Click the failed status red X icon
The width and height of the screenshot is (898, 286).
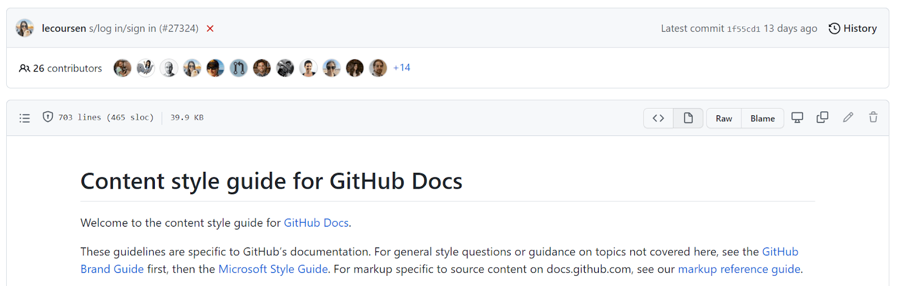point(210,29)
